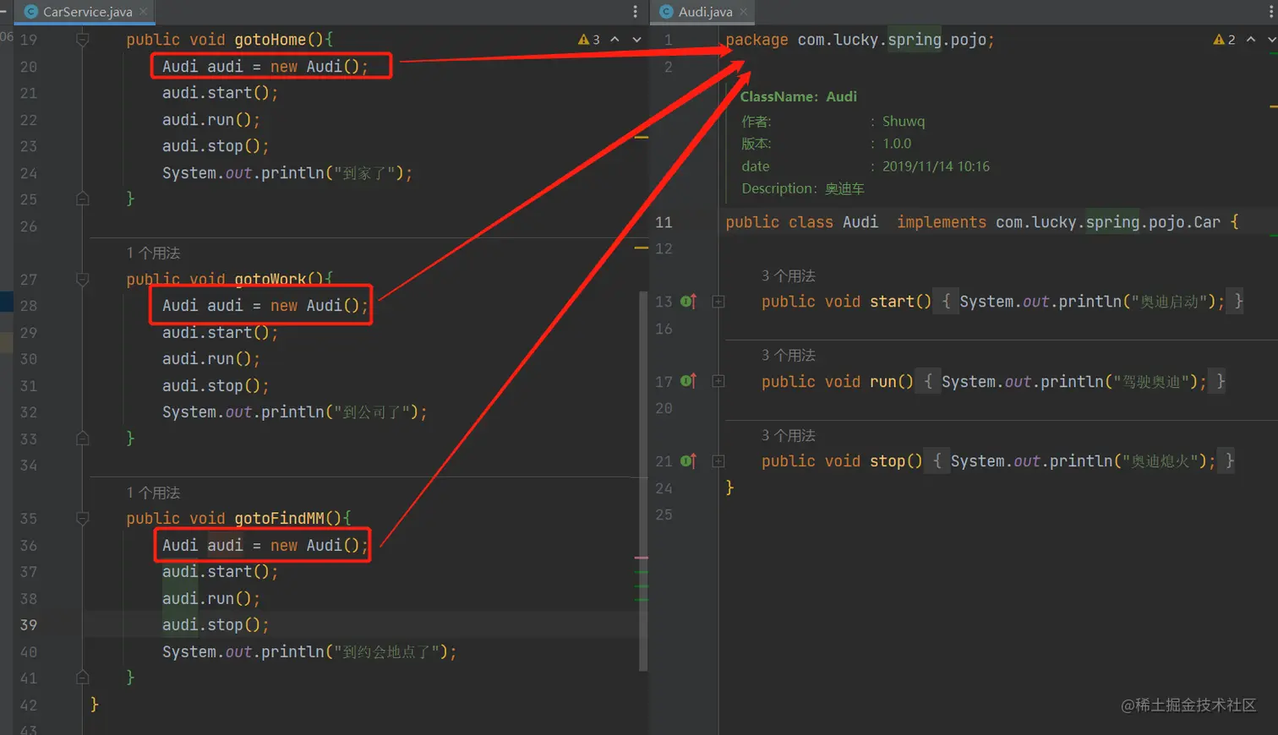
Task: Click audi.start() on line 37
Action: tap(220, 572)
